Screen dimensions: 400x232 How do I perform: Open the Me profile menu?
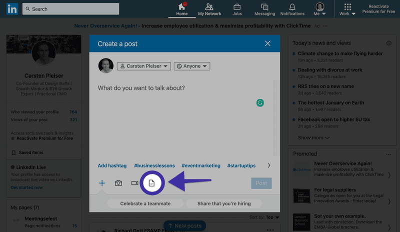coord(319,9)
